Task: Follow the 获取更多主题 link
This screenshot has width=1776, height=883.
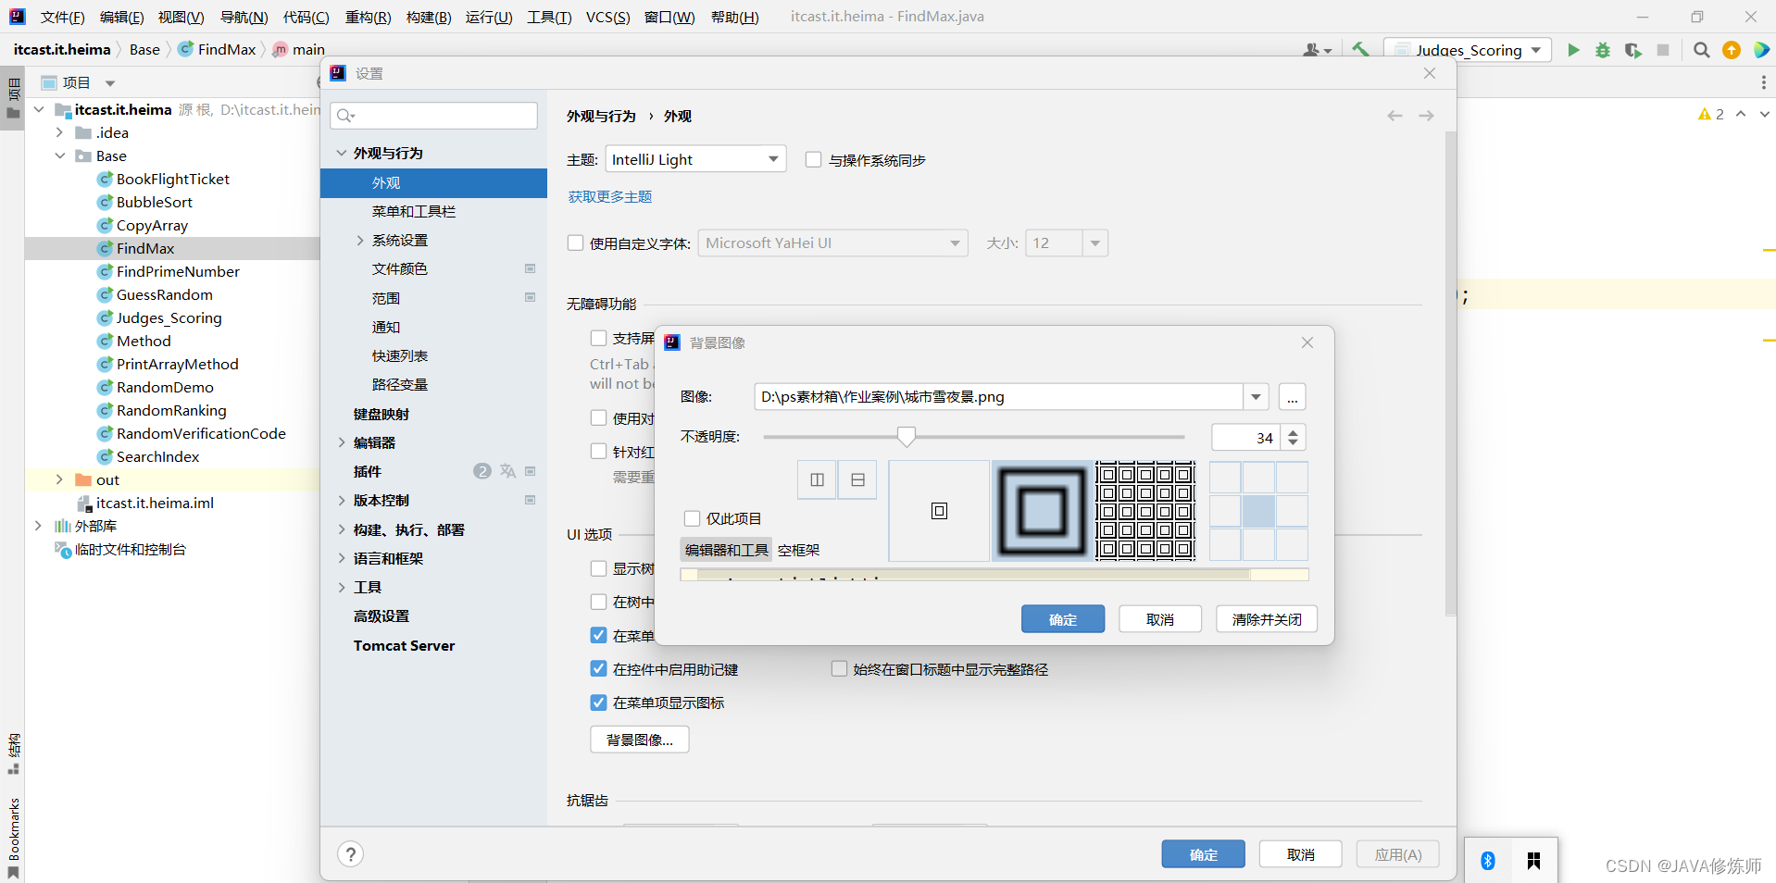Action: point(609,196)
